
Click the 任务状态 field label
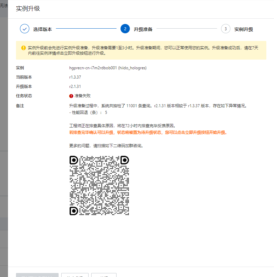coord(24,96)
